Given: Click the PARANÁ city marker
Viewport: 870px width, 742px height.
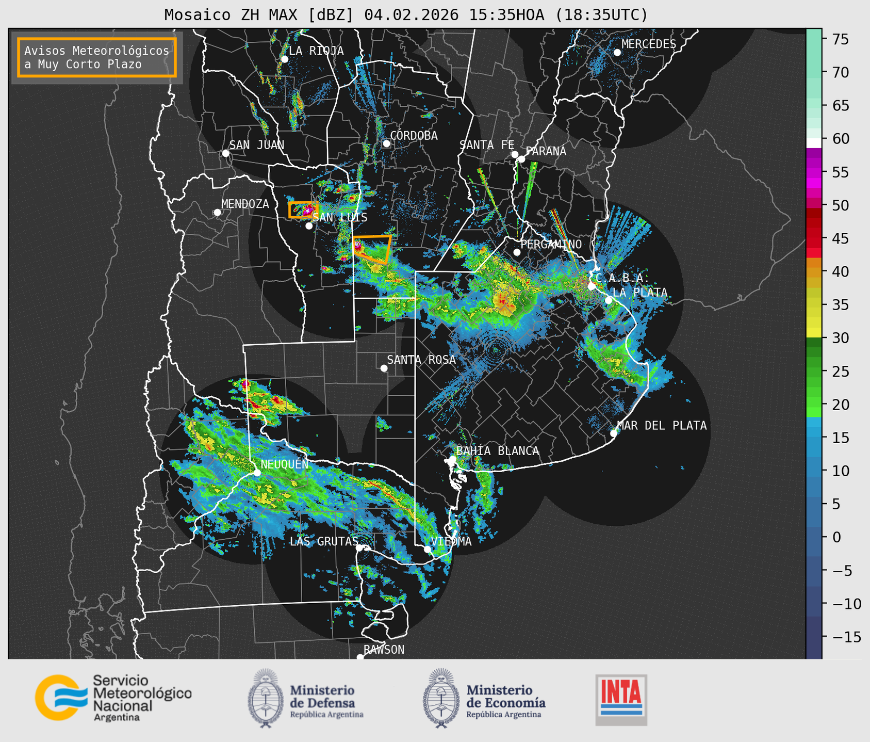Looking at the screenshot, I should [521, 159].
